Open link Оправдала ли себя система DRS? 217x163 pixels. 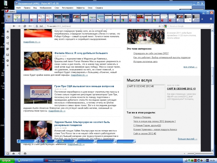[151, 53]
